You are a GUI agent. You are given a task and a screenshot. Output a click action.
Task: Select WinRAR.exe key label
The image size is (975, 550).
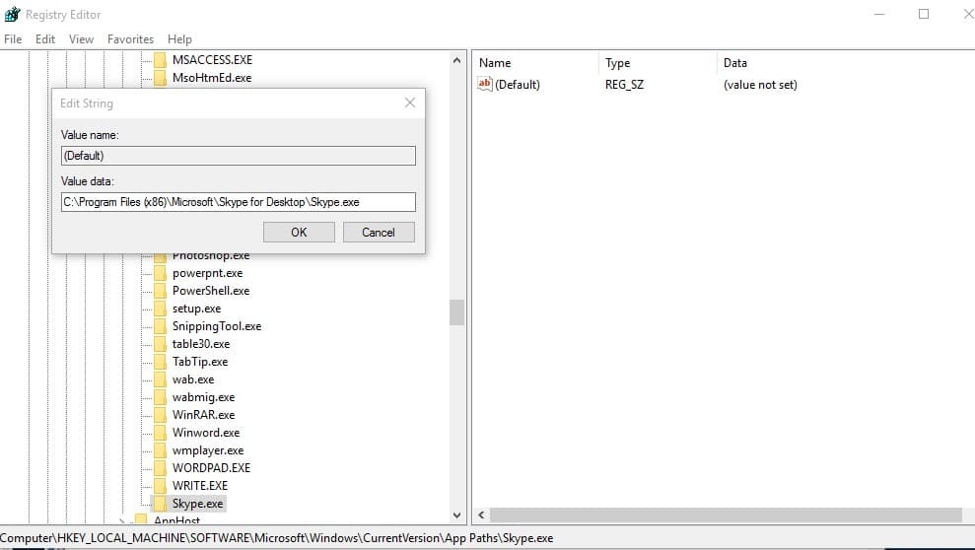[203, 415]
